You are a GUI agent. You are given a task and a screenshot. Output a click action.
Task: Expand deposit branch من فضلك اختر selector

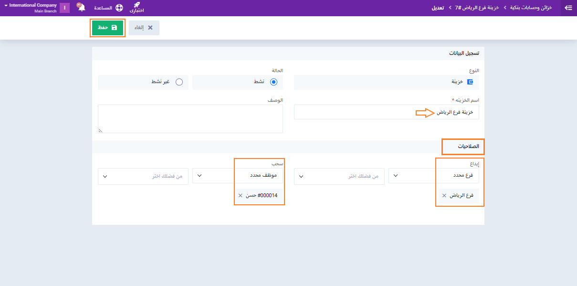(x=339, y=176)
